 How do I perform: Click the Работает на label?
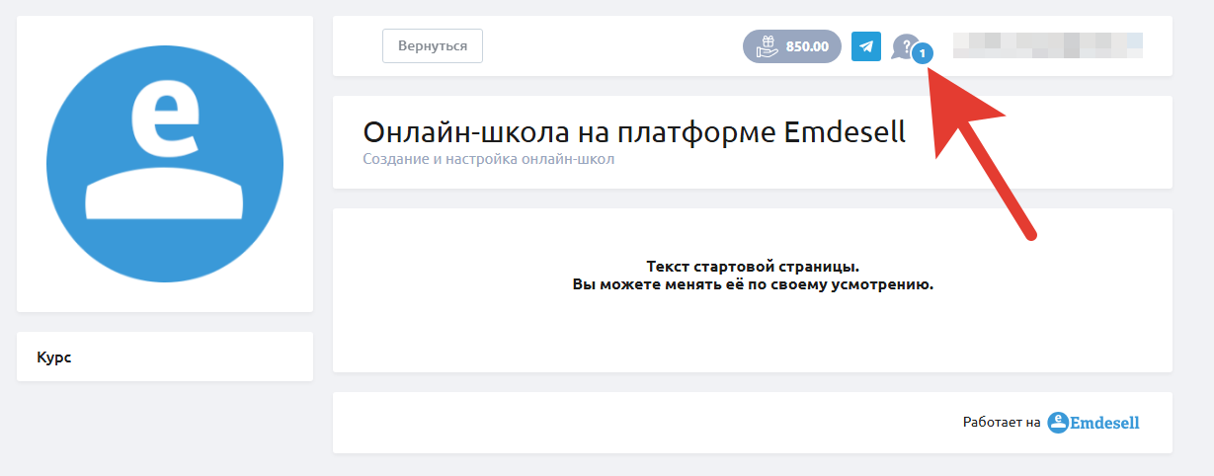point(1002,423)
